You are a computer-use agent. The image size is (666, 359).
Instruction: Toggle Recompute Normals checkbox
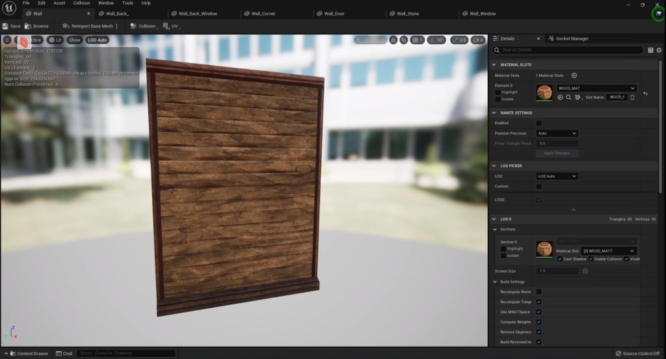(539, 291)
